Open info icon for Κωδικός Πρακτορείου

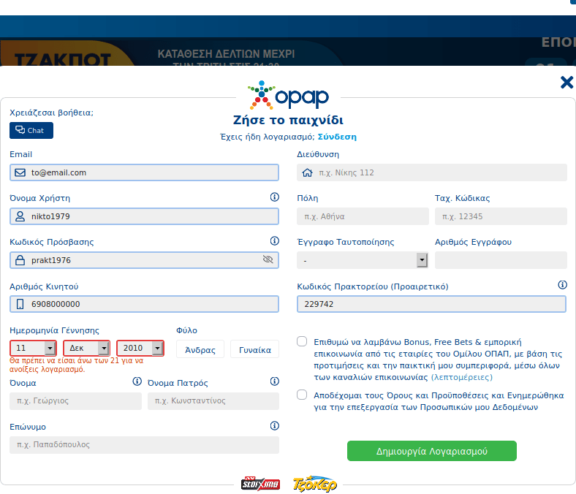[562, 285]
